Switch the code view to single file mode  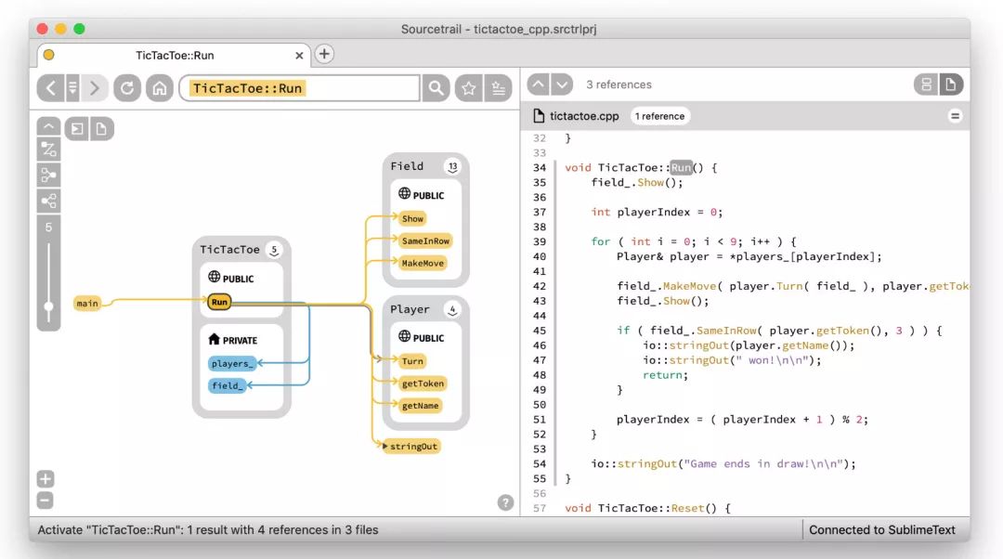(x=951, y=84)
